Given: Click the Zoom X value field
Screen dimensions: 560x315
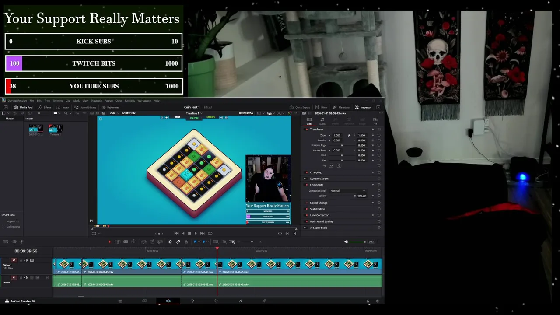Looking at the screenshot, I should pyautogui.click(x=337, y=135).
